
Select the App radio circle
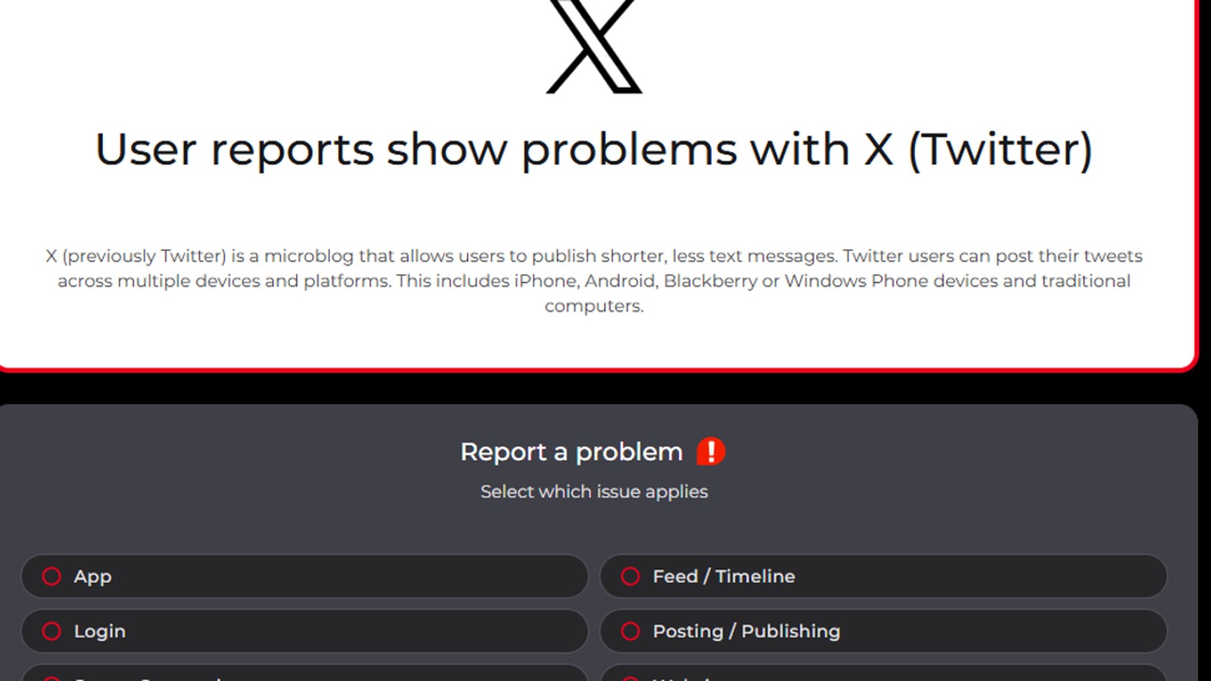tap(51, 577)
